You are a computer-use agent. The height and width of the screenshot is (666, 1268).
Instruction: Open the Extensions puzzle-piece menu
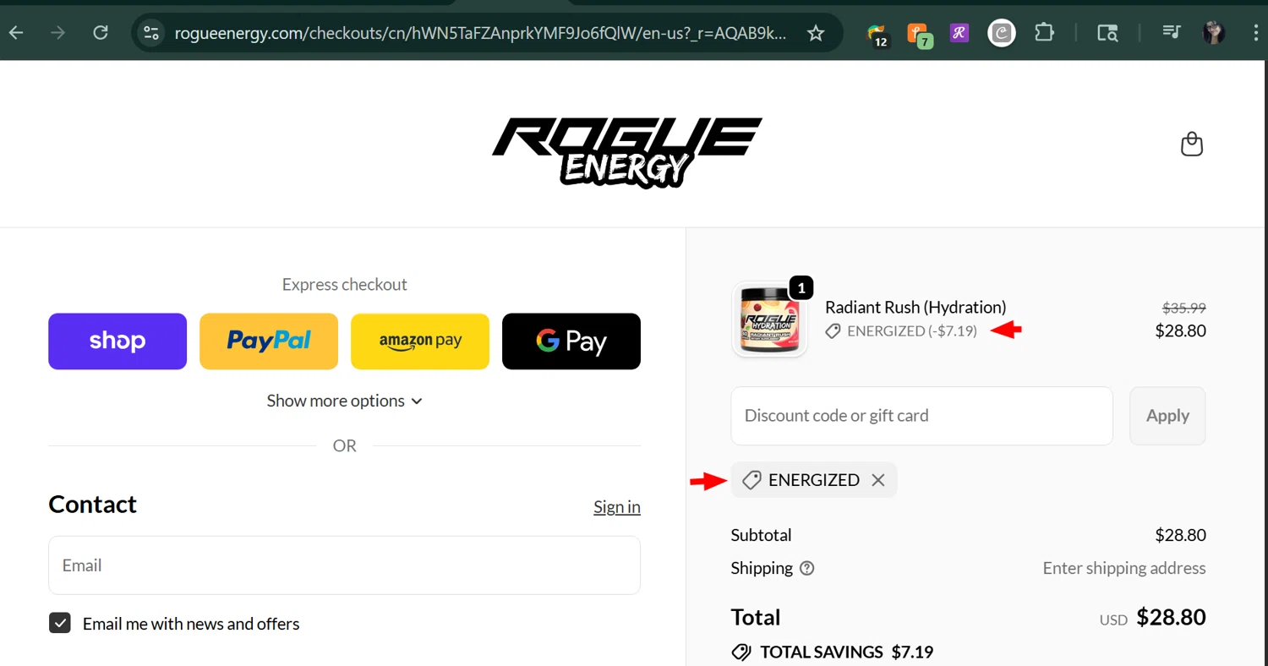tap(1045, 33)
